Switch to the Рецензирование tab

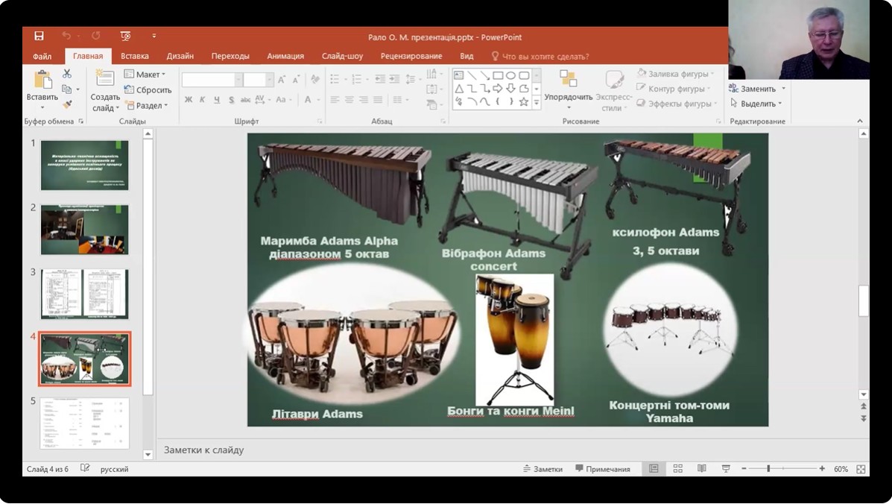[411, 57]
